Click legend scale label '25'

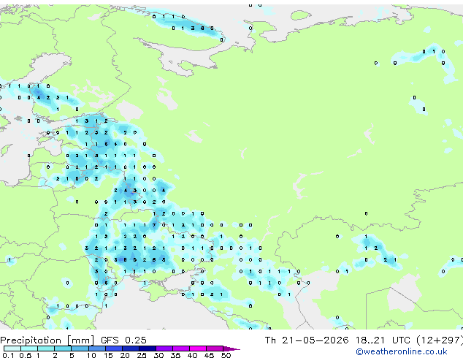[x=142, y=355]
